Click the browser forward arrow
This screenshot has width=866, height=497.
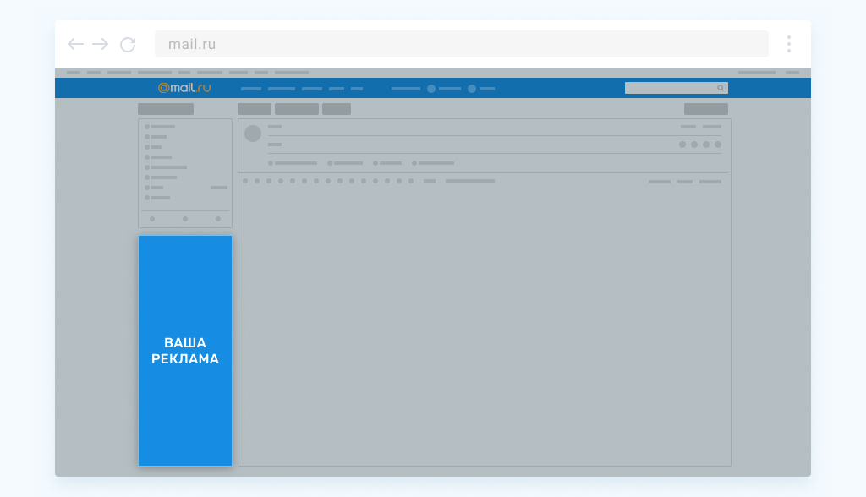pyautogui.click(x=100, y=44)
